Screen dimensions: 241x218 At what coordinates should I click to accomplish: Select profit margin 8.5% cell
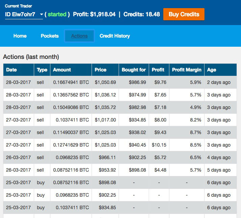click(187, 145)
